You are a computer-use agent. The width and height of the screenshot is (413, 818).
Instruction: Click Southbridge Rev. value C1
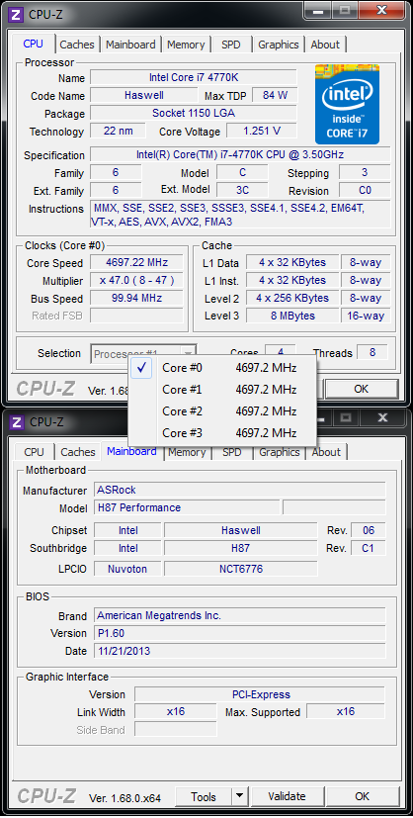(369, 548)
